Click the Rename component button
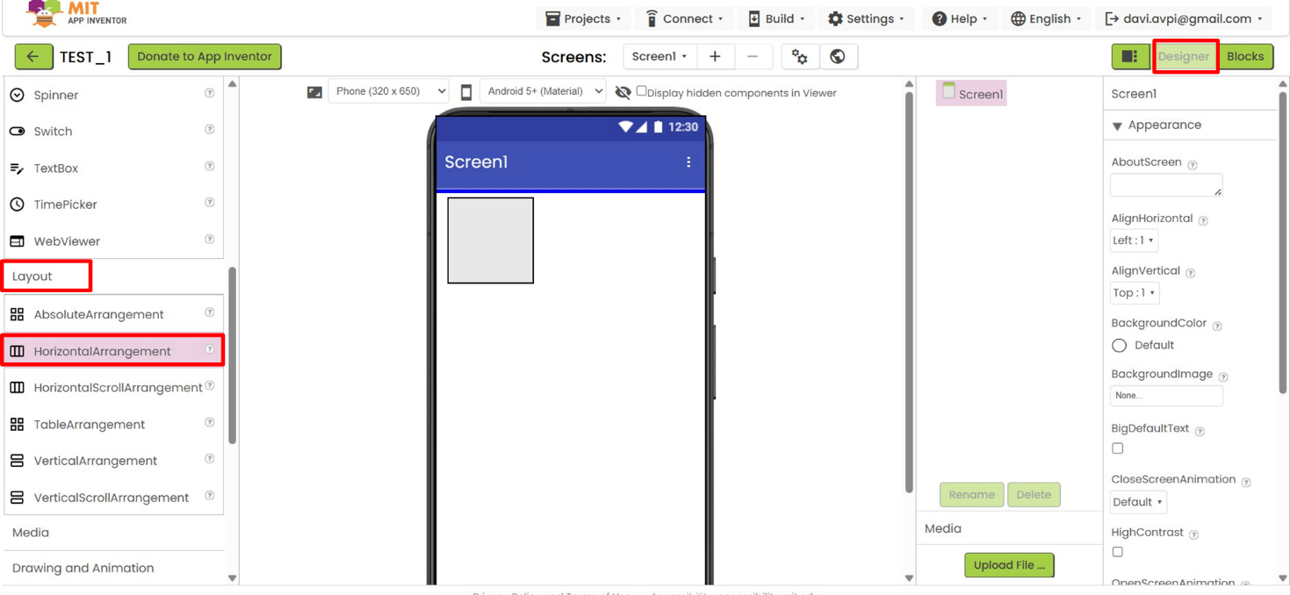The width and height of the screenshot is (1290, 595). click(x=971, y=495)
